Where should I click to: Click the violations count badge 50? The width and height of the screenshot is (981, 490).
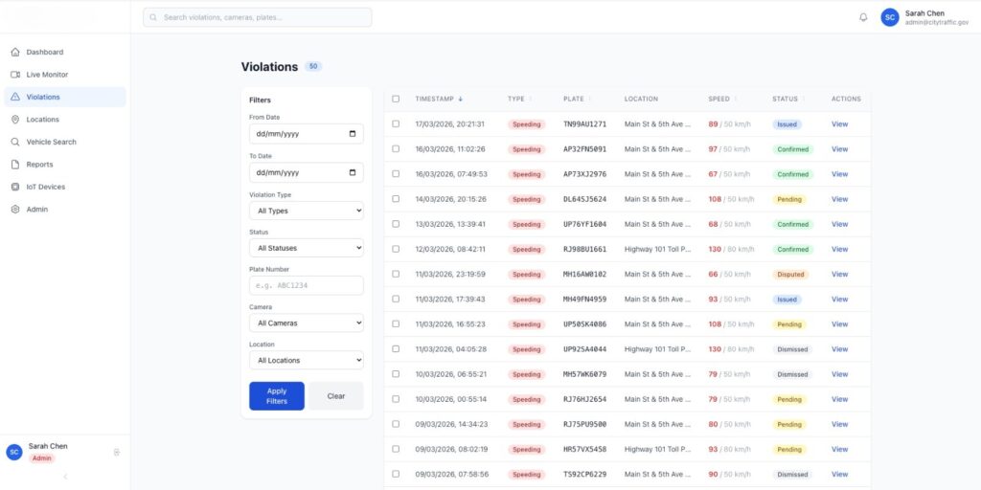pos(313,66)
